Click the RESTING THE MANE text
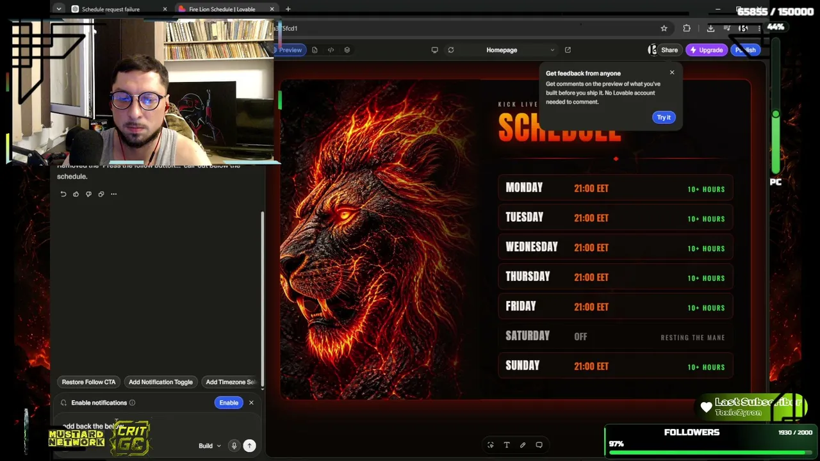 click(693, 337)
